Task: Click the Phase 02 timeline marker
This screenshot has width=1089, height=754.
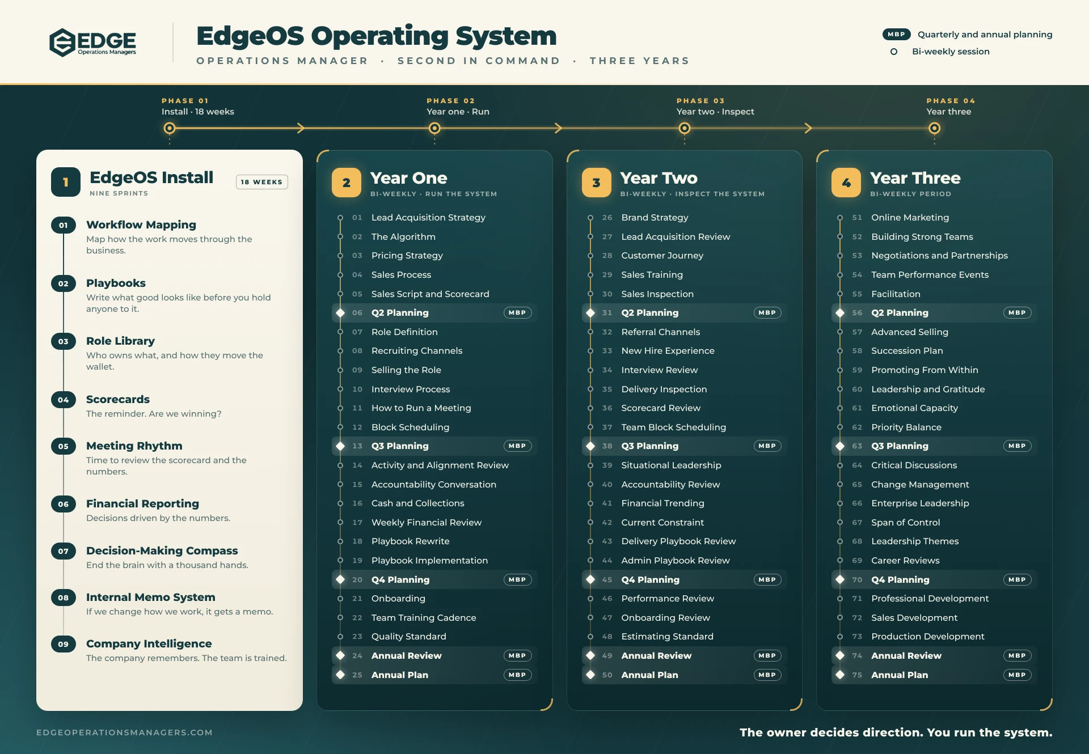Action: (x=434, y=128)
